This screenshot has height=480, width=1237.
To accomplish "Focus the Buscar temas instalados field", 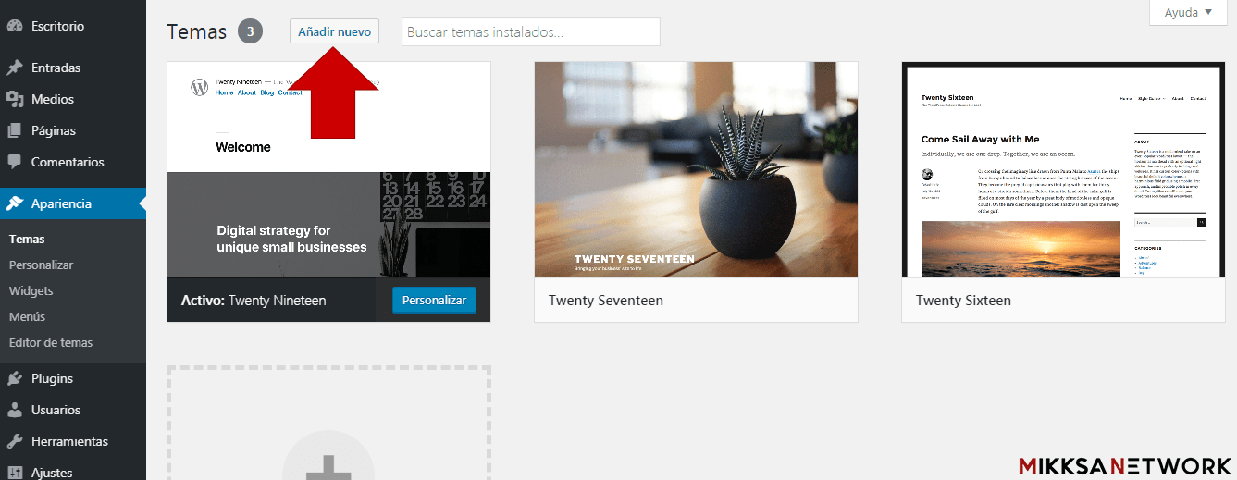I will (531, 31).
